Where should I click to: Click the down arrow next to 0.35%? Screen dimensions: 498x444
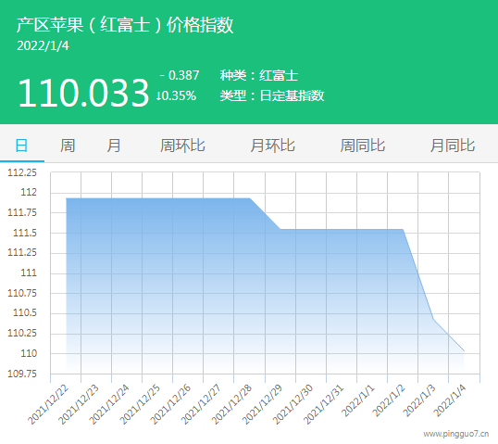[158, 95]
